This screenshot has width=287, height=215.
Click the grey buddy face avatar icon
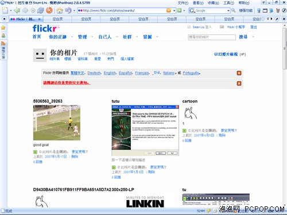pyautogui.click(x=40, y=55)
